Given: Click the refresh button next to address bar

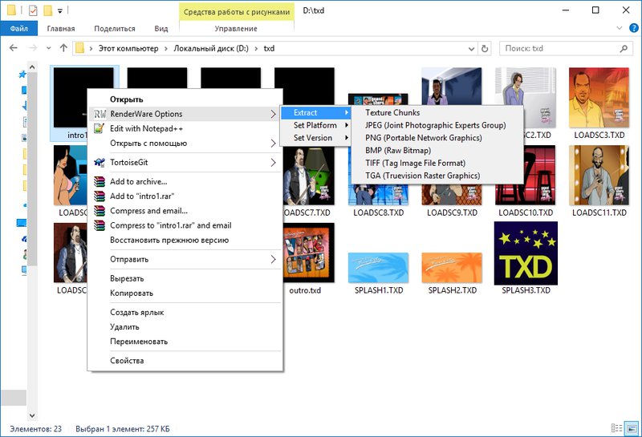Looking at the screenshot, I should [x=485, y=49].
